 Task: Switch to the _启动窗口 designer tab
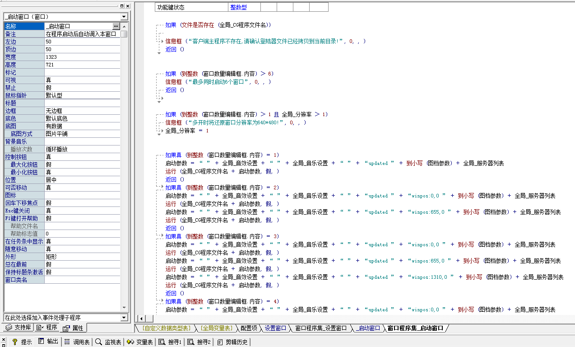367,328
